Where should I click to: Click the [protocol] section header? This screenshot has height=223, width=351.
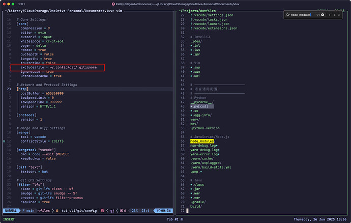[26, 115]
